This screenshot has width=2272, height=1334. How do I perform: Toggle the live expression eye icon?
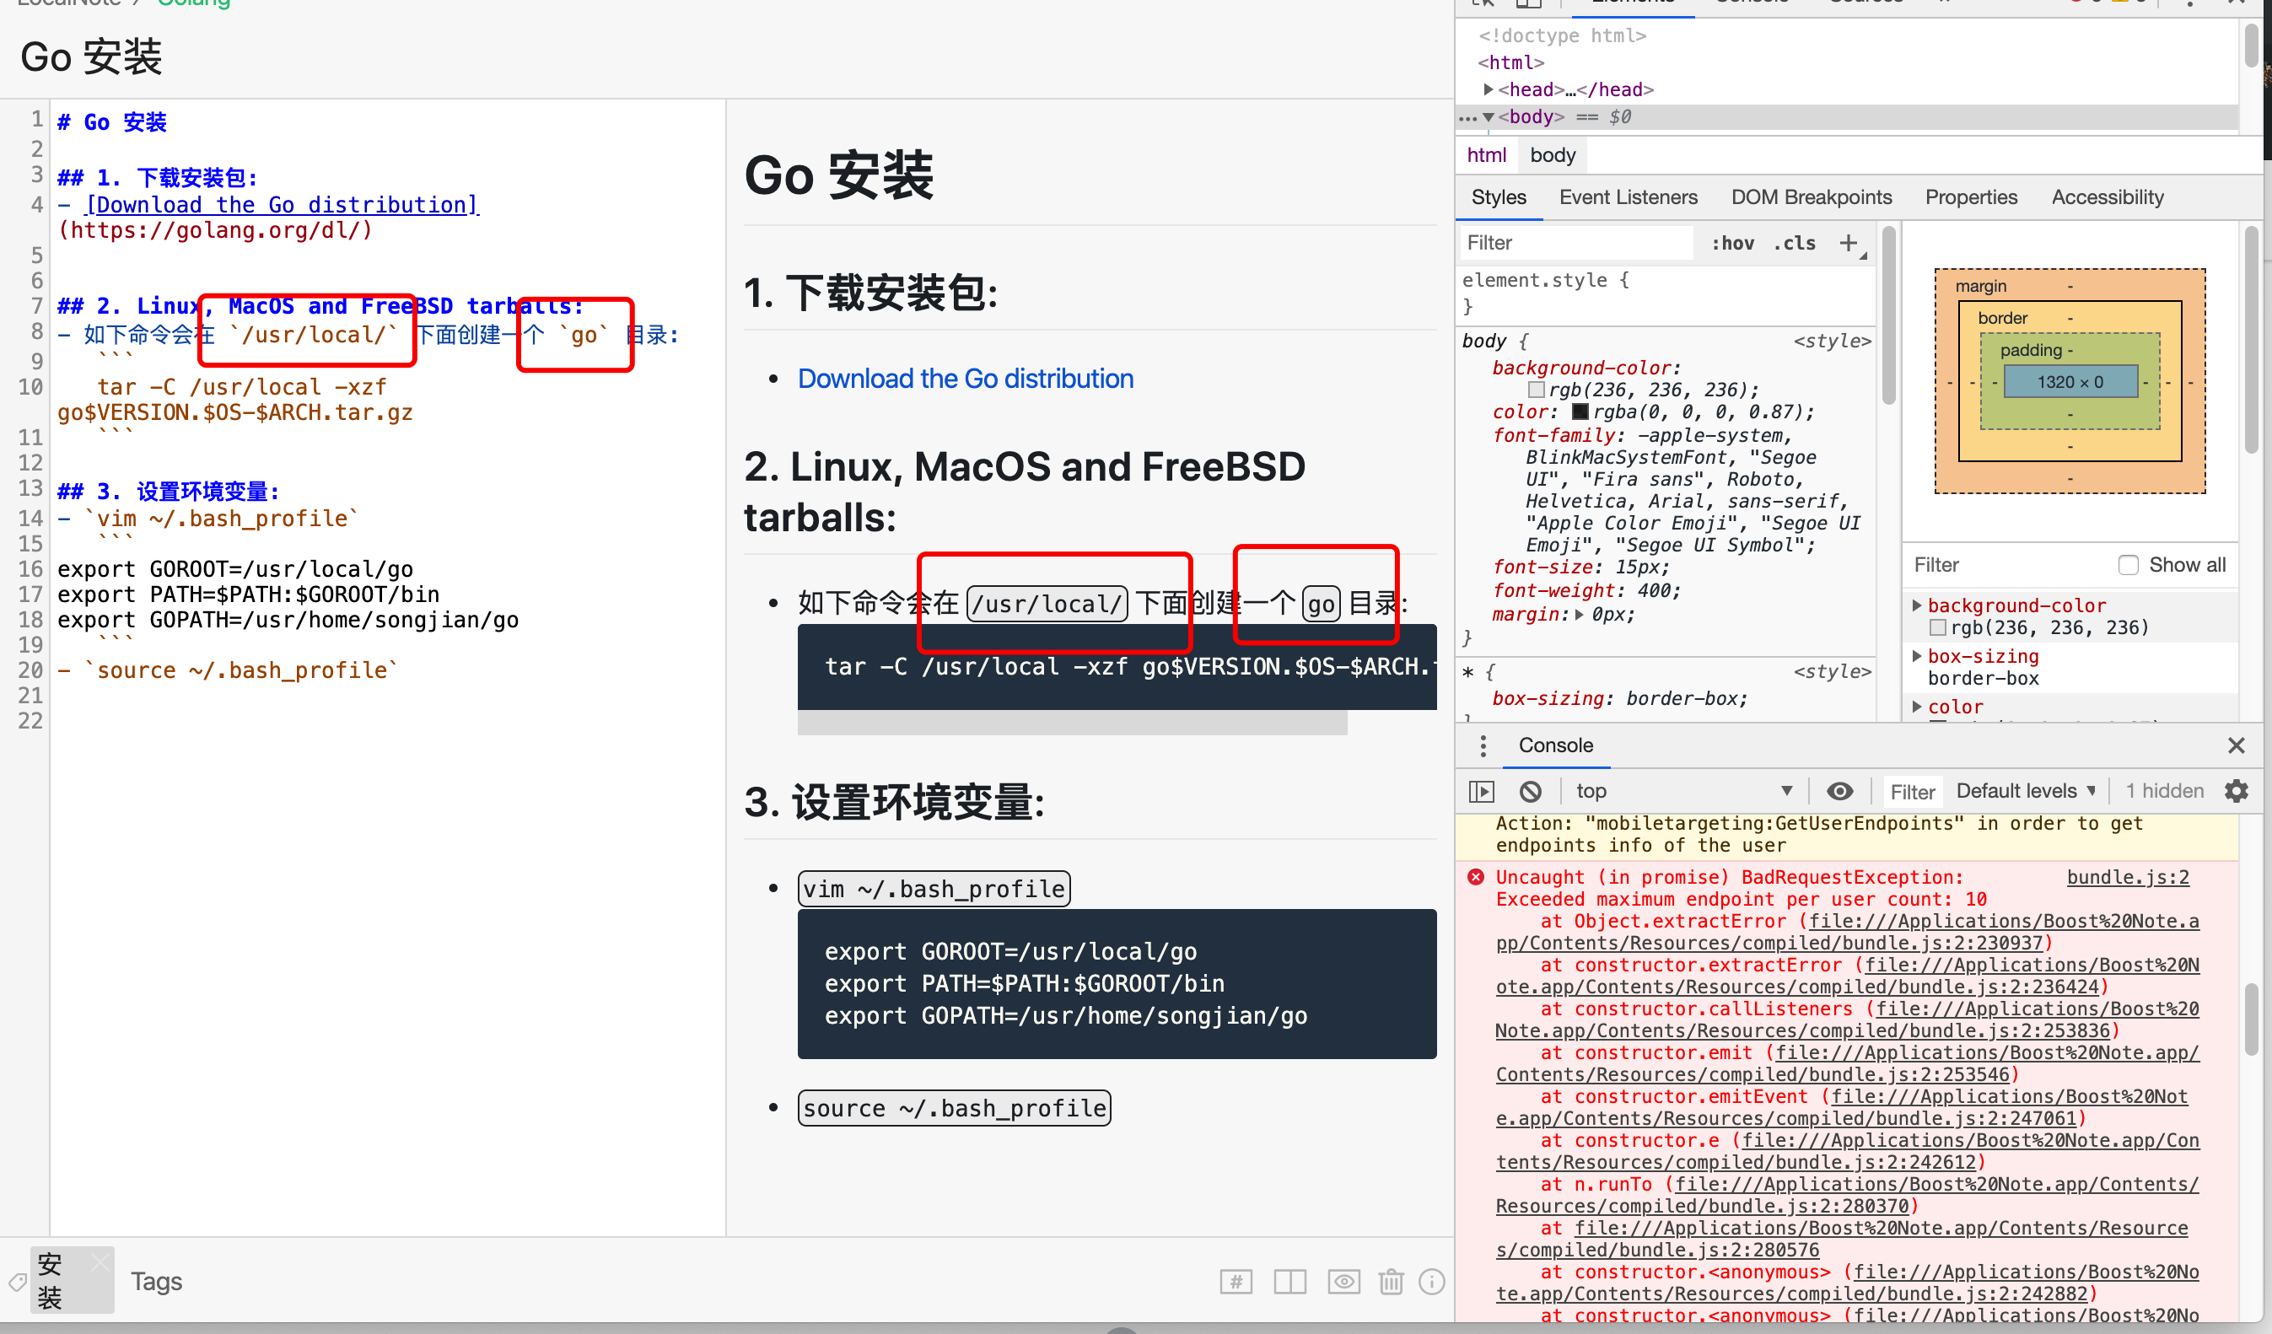click(1839, 792)
